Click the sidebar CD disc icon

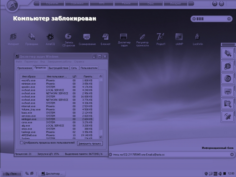(228, 78)
